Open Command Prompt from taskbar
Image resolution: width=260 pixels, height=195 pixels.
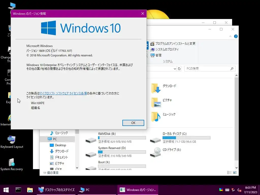(18, 190)
